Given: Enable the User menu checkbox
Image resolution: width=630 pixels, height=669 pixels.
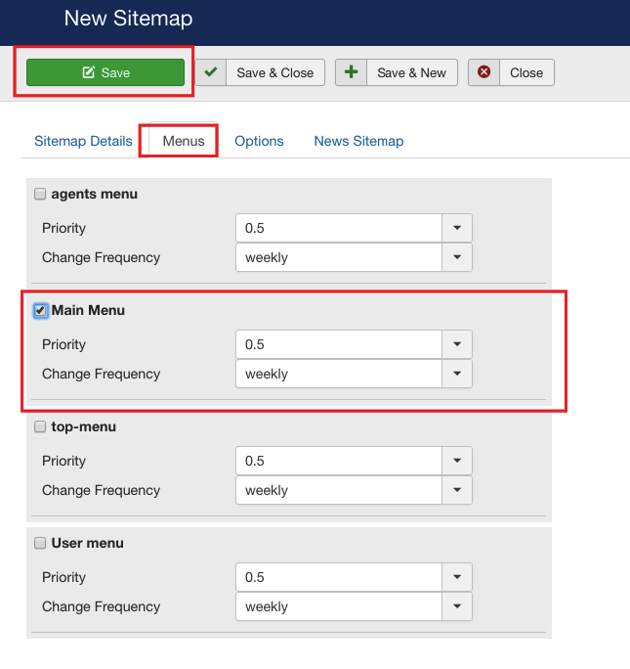Looking at the screenshot, I should [40, 543].
